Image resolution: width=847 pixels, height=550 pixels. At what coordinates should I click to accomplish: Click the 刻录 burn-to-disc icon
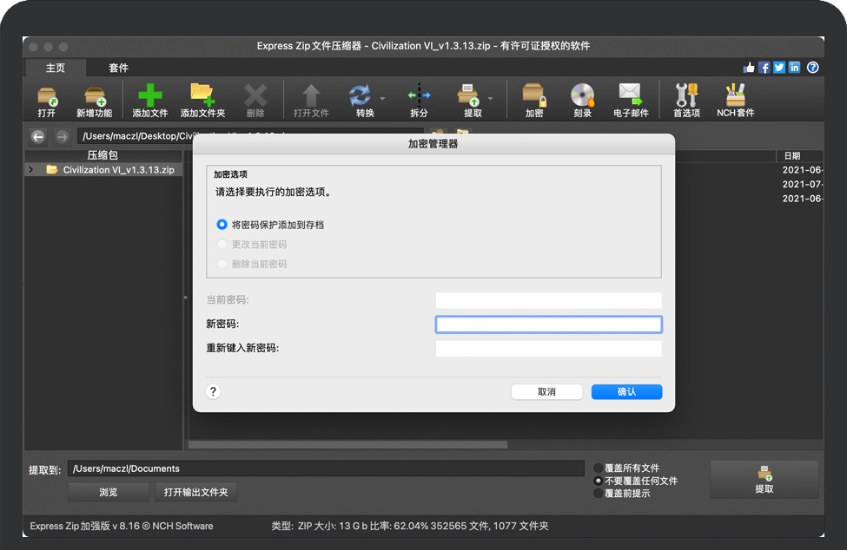coord(582,98)
